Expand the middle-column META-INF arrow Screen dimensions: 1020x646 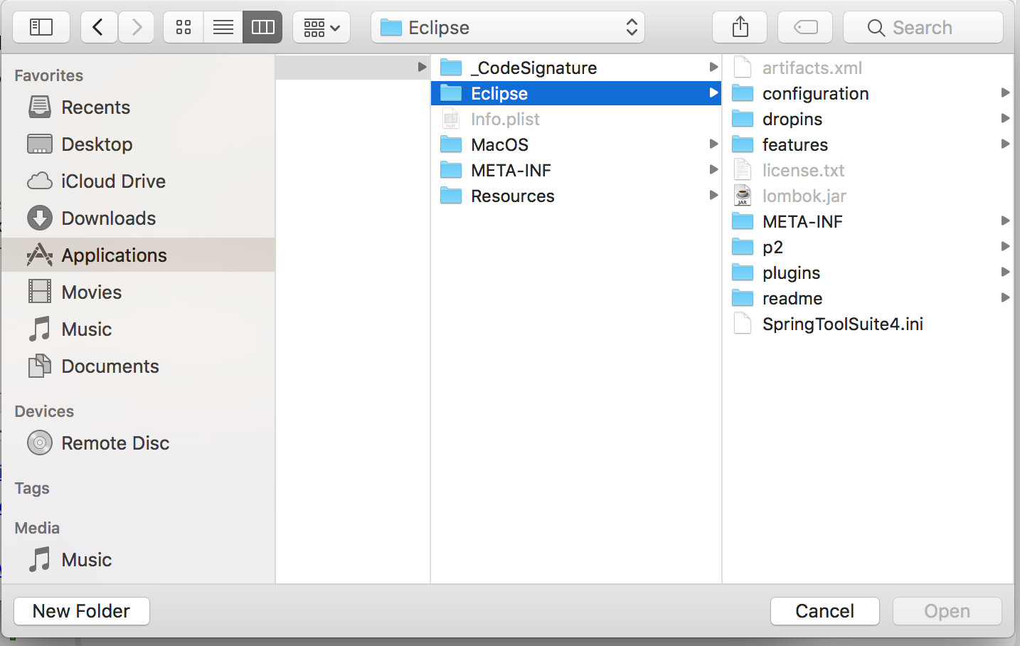coord(713,170)
